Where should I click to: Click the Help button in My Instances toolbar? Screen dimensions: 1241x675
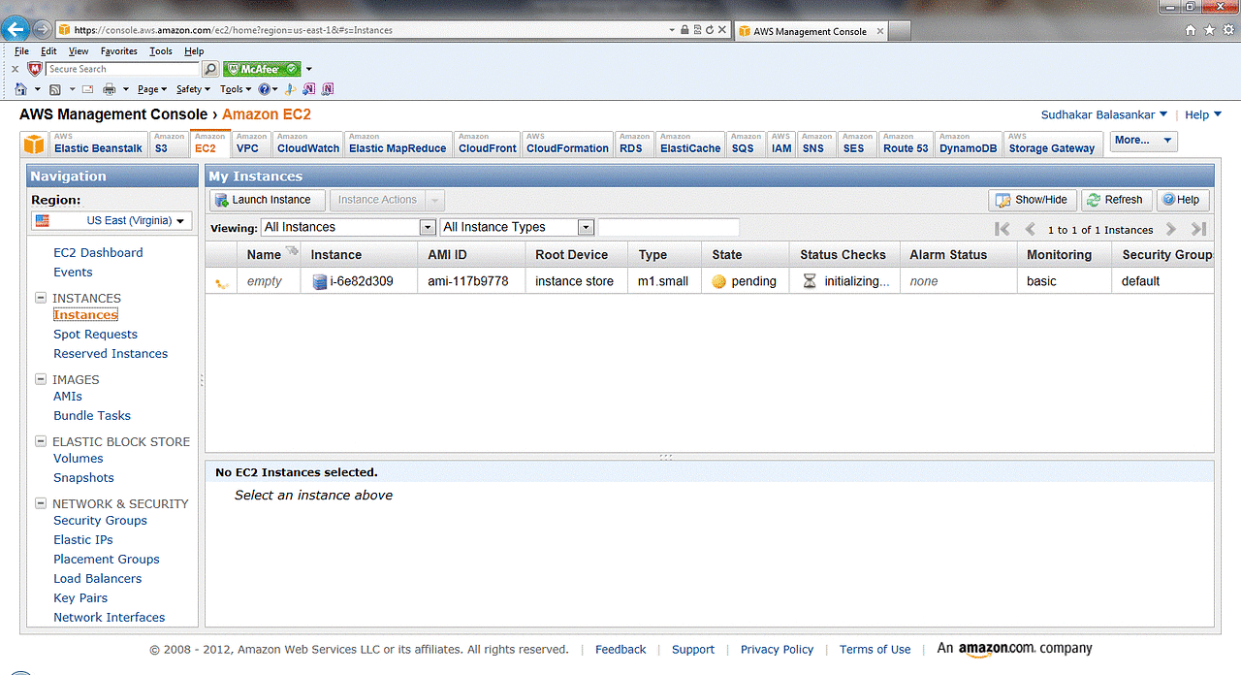(1182, 200)
